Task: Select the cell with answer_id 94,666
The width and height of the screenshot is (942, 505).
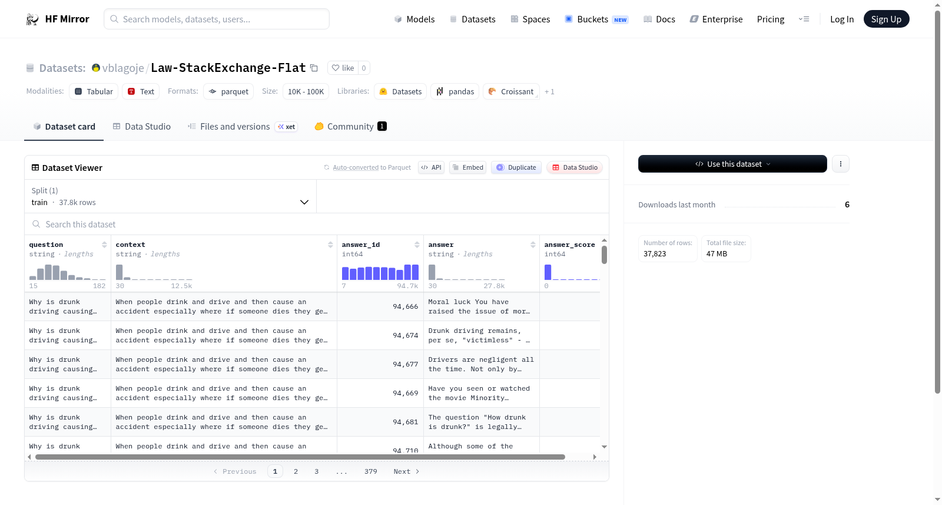Action: point(380,306)
